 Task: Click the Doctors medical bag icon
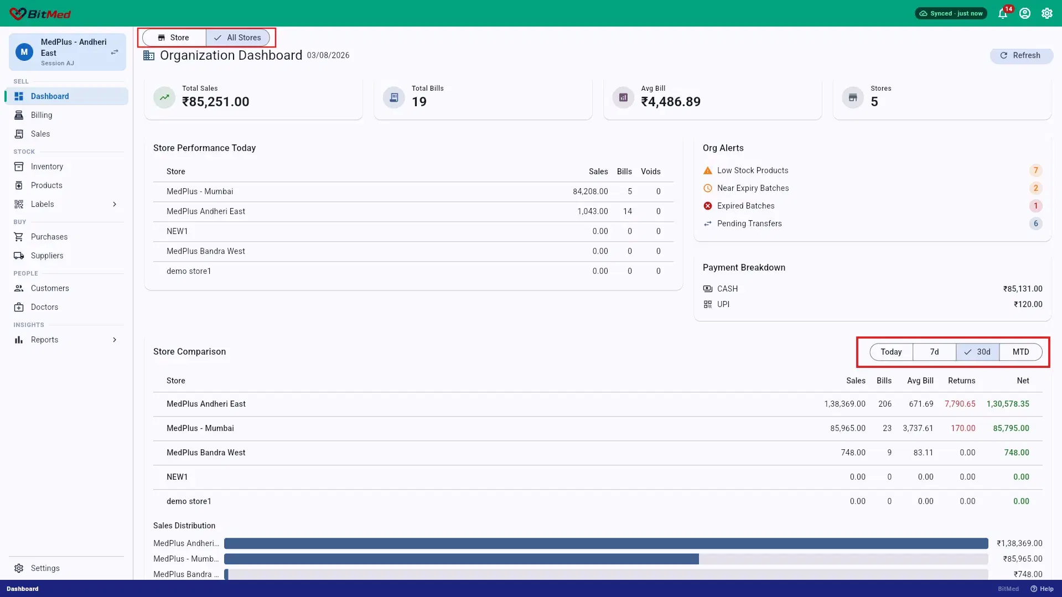[x=19, y=307]
